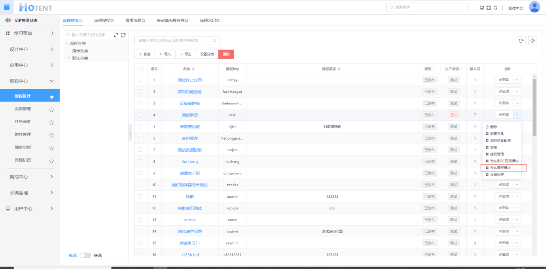
Task: Open the dropdown arrow beside 启动 in row 1
Action: [x=517, y=80]
